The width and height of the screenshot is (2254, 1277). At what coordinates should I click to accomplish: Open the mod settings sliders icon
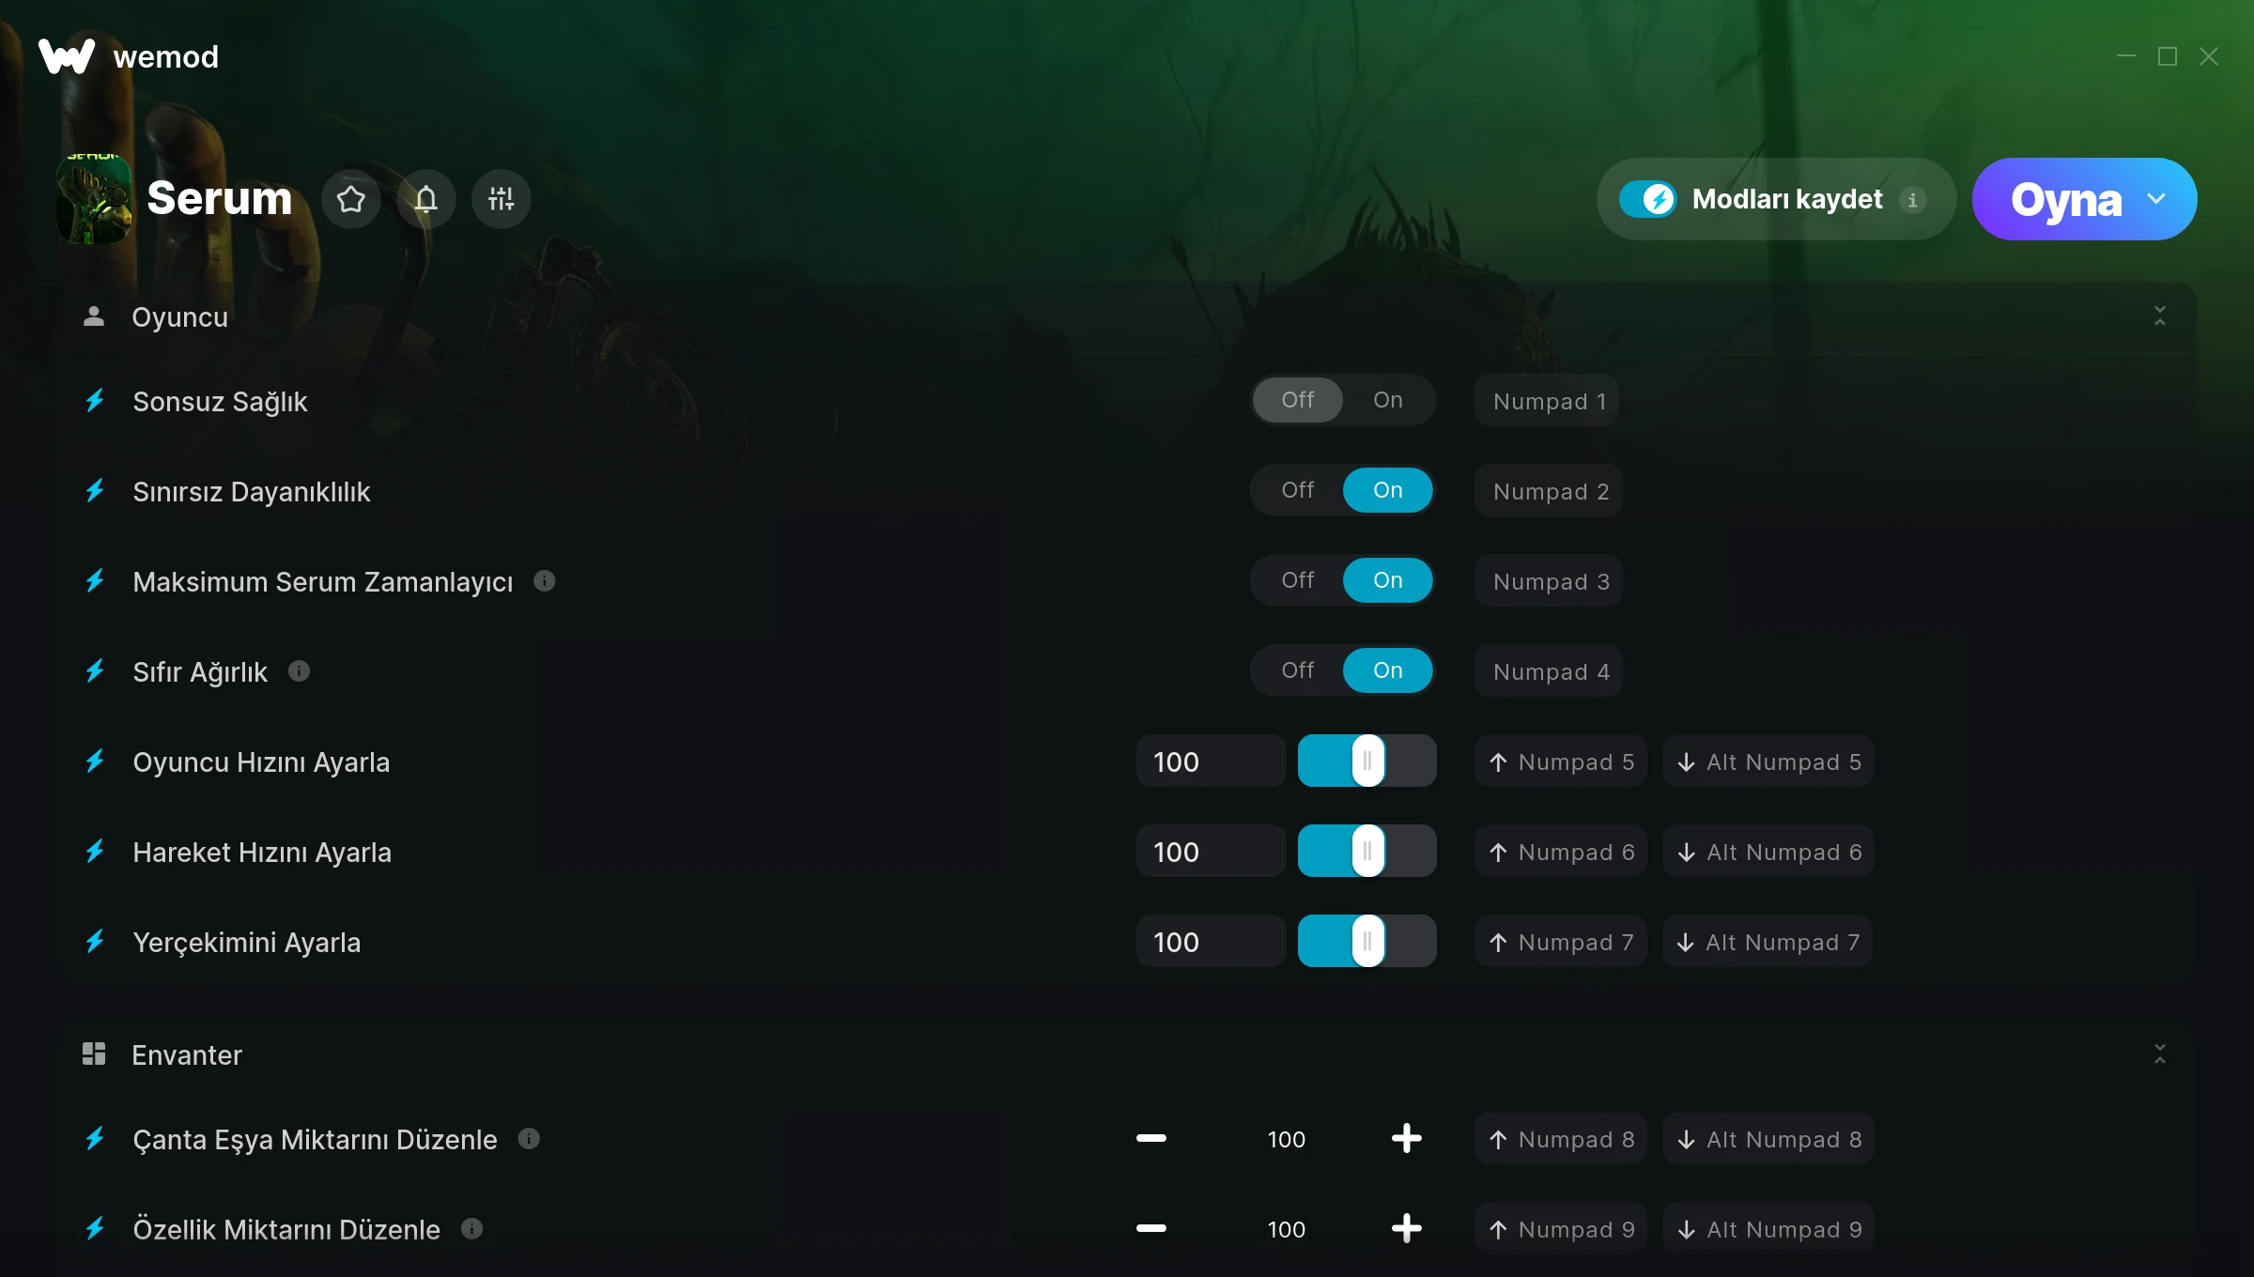point(502,199)
